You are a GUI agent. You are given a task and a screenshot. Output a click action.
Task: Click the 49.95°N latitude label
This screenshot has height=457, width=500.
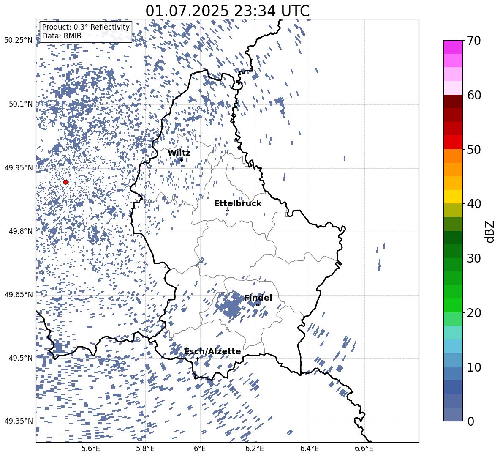click(19, 167)
